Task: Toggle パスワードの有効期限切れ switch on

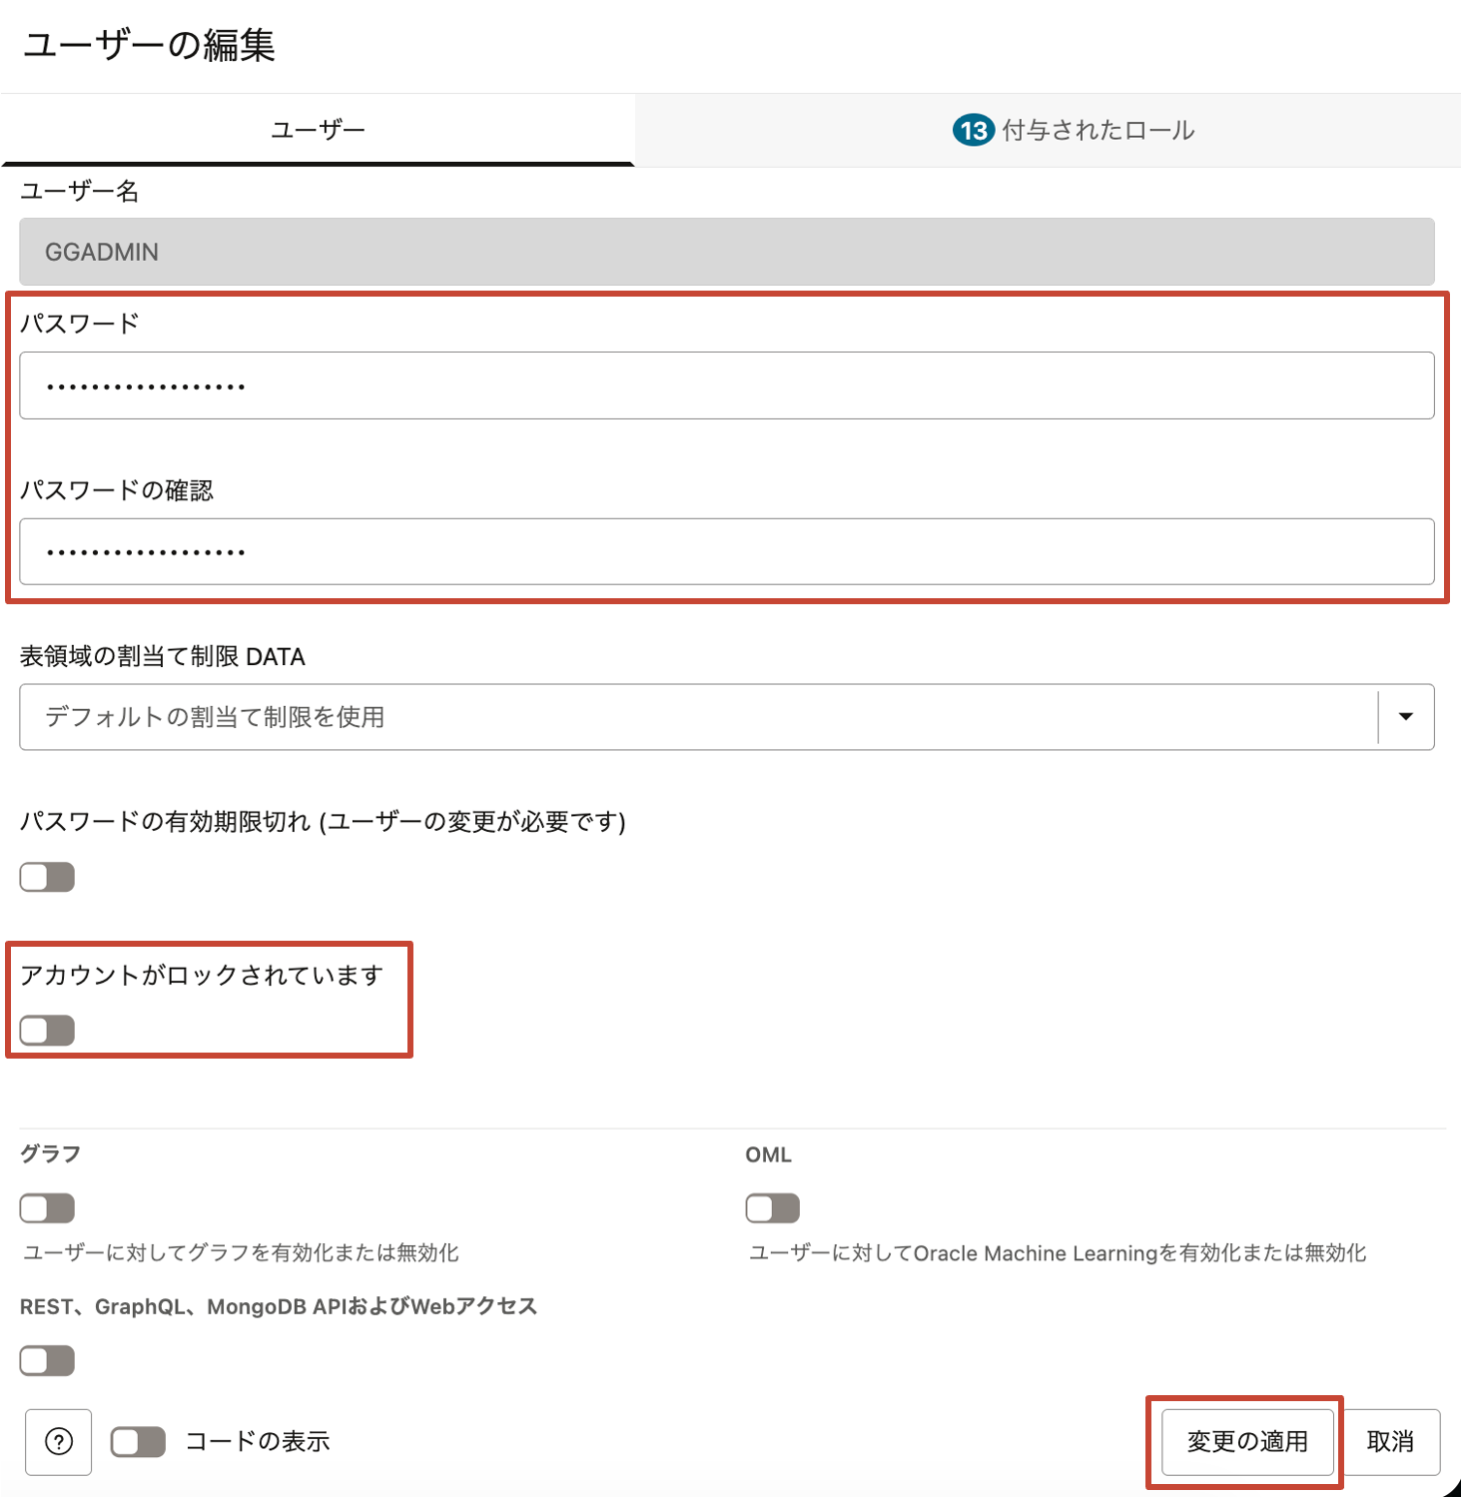Action: pyautogui.click(x=46, y=877)
